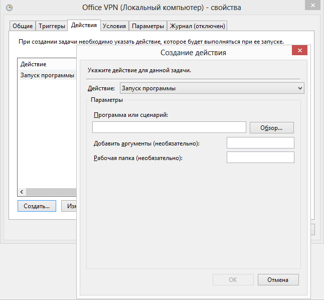Image resolution: width=324 pixels, height=300 pixels.
Task: Switch to the Общие tab
Action: 22,26
